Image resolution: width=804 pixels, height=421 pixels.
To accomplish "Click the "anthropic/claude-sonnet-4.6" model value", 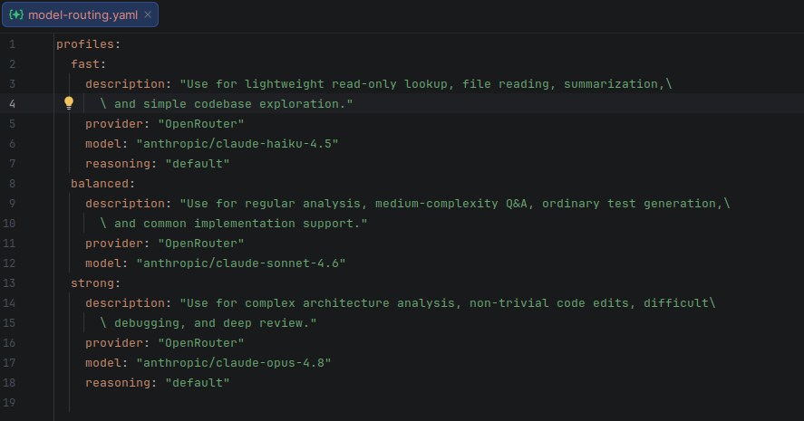I will tap(240, 263).
